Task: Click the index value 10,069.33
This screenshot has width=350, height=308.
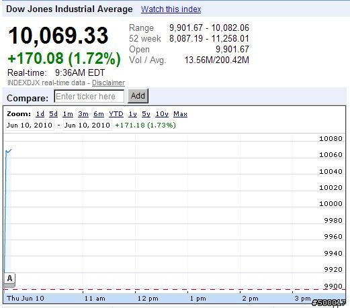Action: tap(58, 36)
